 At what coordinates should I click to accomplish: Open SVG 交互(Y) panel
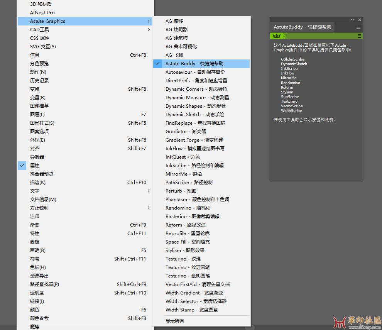pos(85,47)
